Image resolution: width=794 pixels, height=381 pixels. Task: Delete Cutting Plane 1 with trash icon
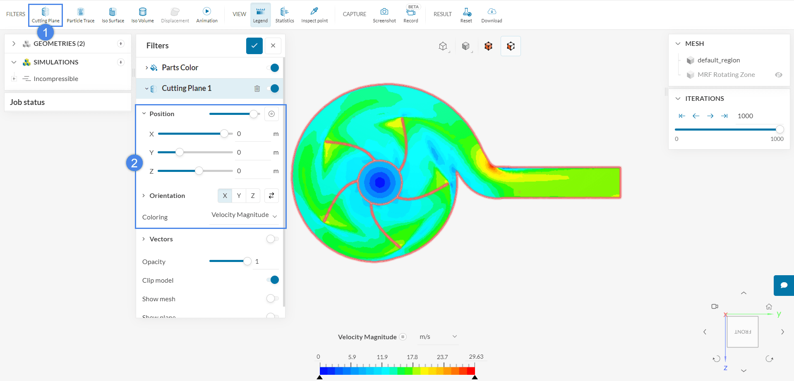point(257,88)
